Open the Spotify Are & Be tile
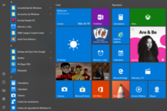The image size is (167, 111). 148,44
